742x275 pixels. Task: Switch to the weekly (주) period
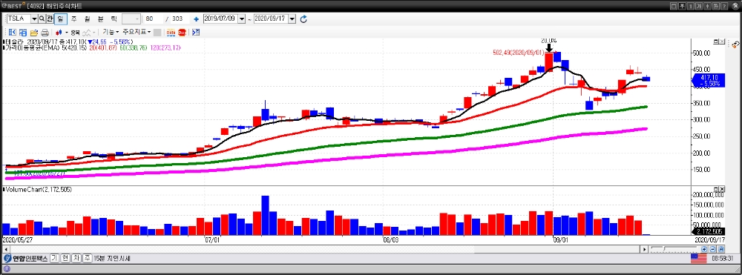click(73, 19)
